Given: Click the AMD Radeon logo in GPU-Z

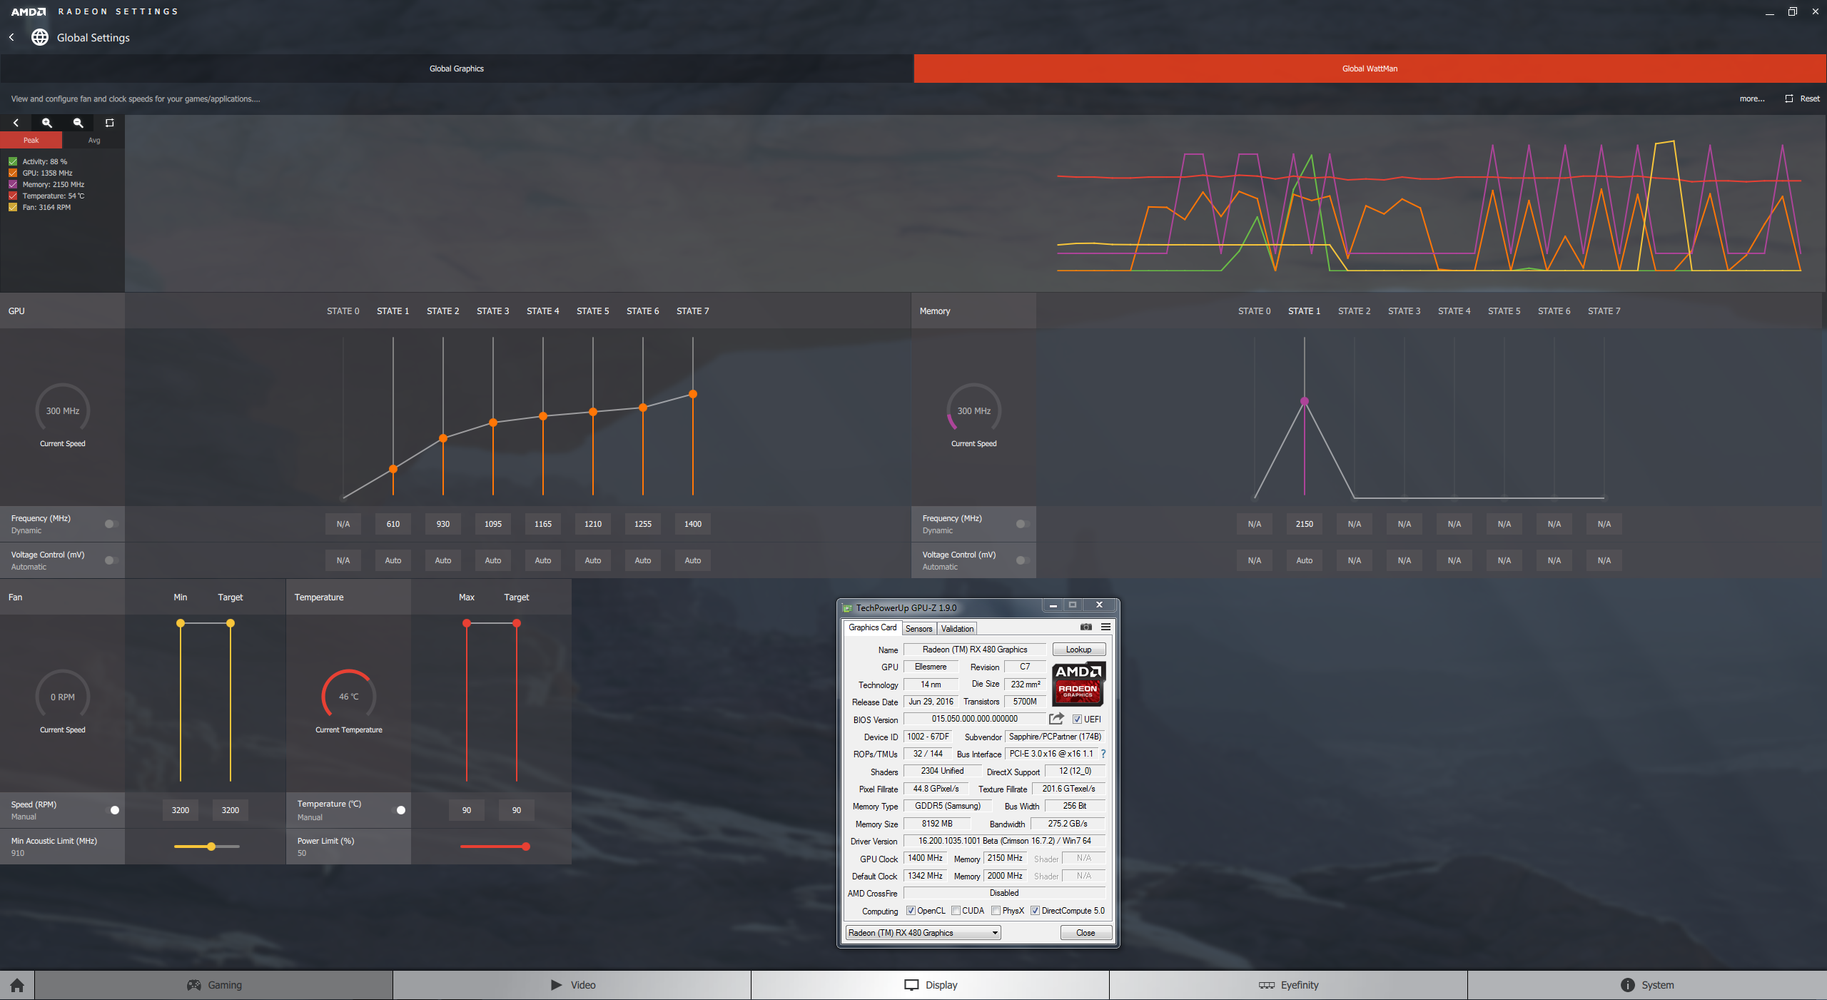Looking at the screenshot, I should (x=1078, y=682).
